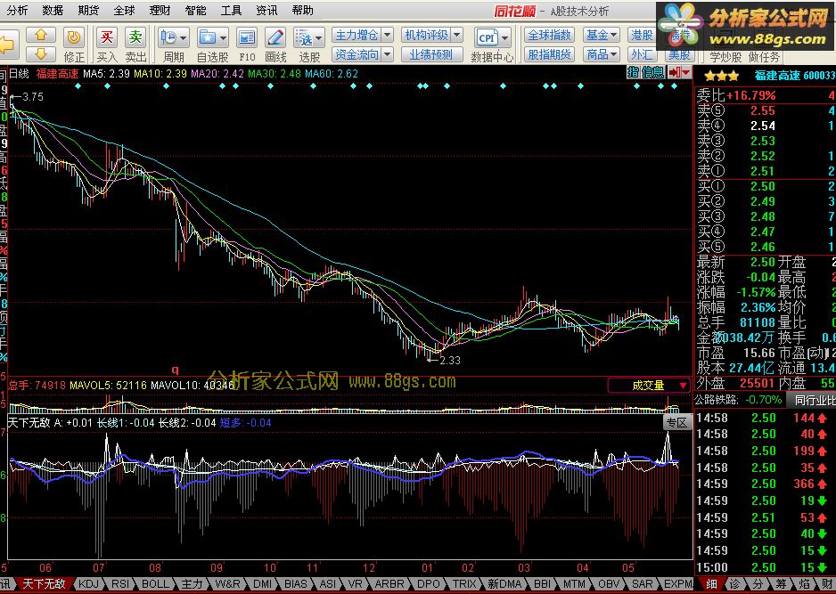Select the 画线 drawing pencil icon
The width and height of the screenshot is (836, 594).
[275, 37]
